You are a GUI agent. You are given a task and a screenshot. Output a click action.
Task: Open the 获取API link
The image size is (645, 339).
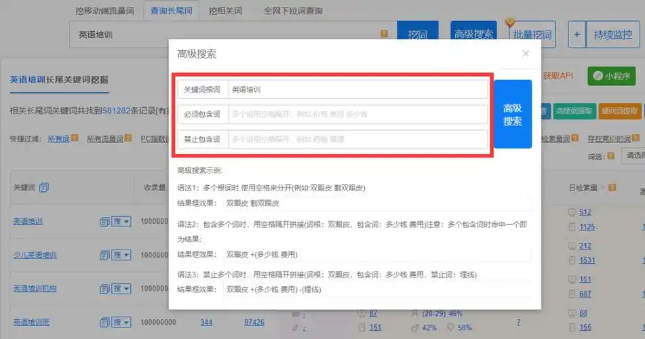[558, 76]
